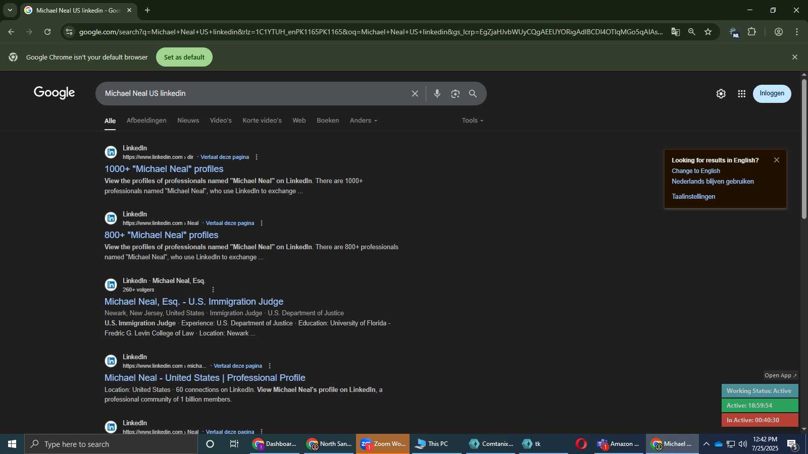
Task: Reload the current page
Action: tap(47, 32)
